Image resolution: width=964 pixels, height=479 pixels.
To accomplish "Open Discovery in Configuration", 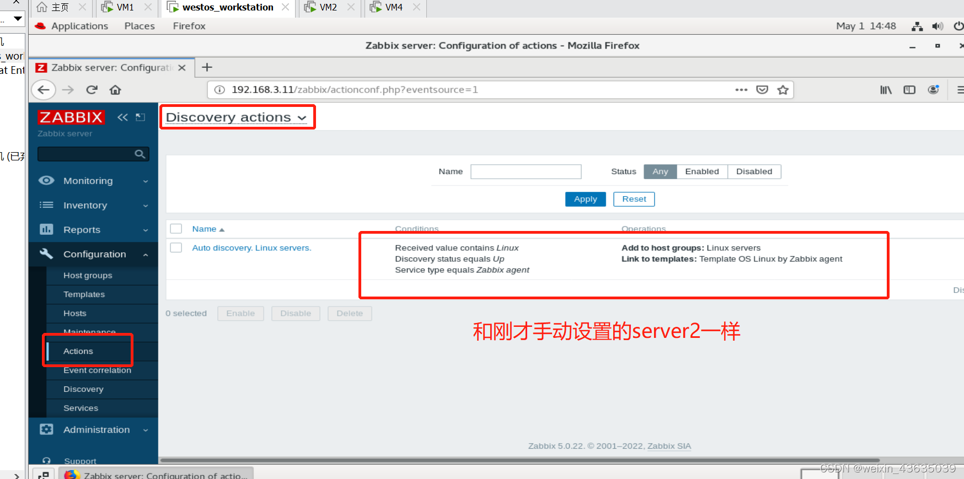I will pyautogui.click(x=83, y=389).
